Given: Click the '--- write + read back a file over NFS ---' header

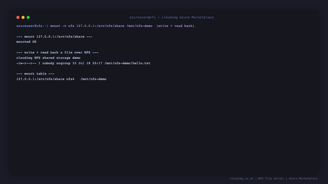Looking at the screenshot, I should [57, 53].
